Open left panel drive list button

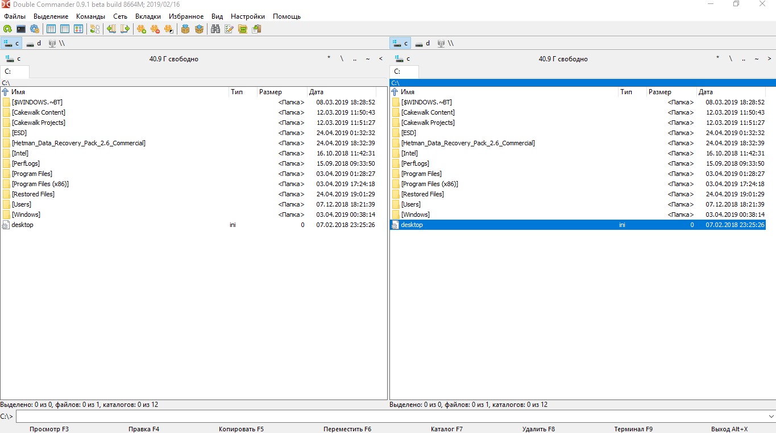click(13, 58)
